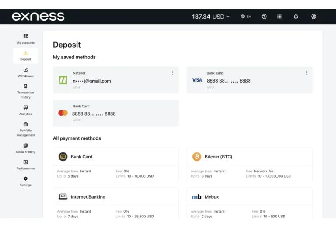
Task: Open Settings gear in sidebar
Action: [x=25, y=181]
